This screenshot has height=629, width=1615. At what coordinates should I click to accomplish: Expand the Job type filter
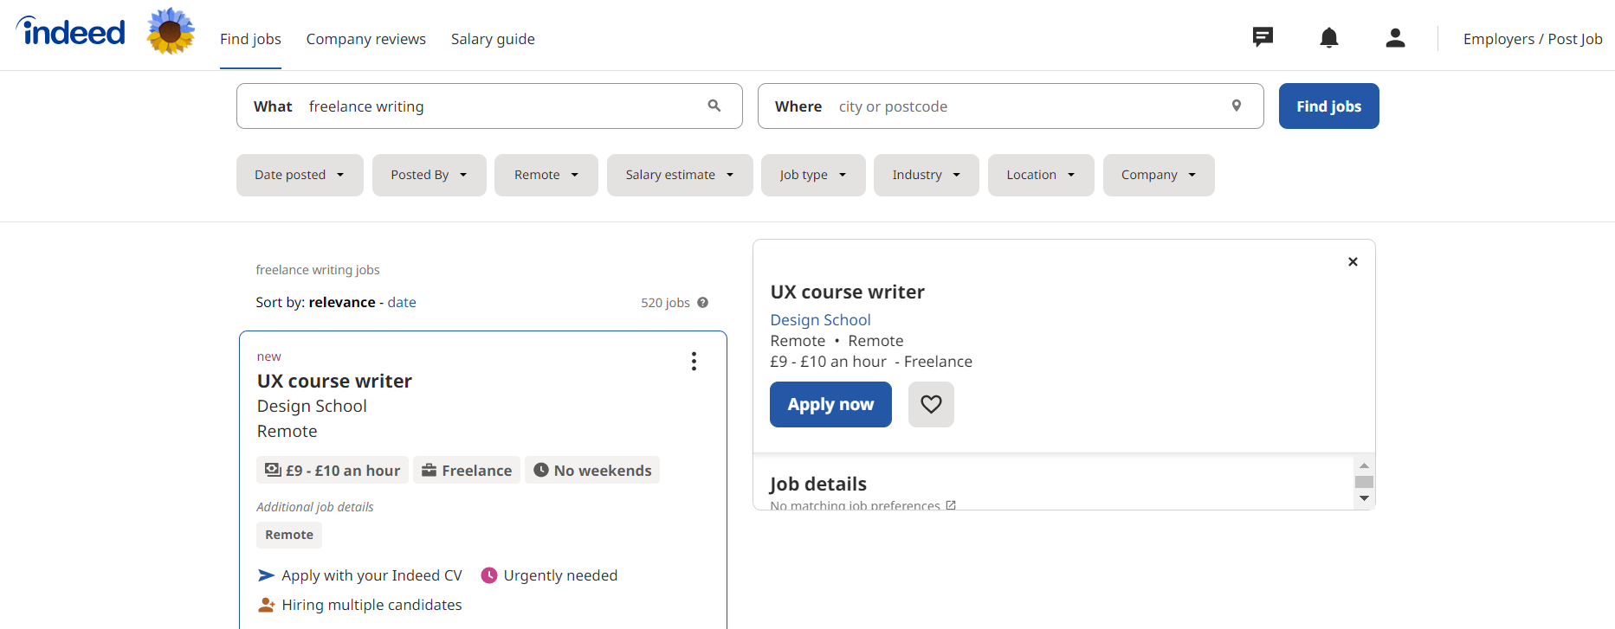tap(813, 175)
